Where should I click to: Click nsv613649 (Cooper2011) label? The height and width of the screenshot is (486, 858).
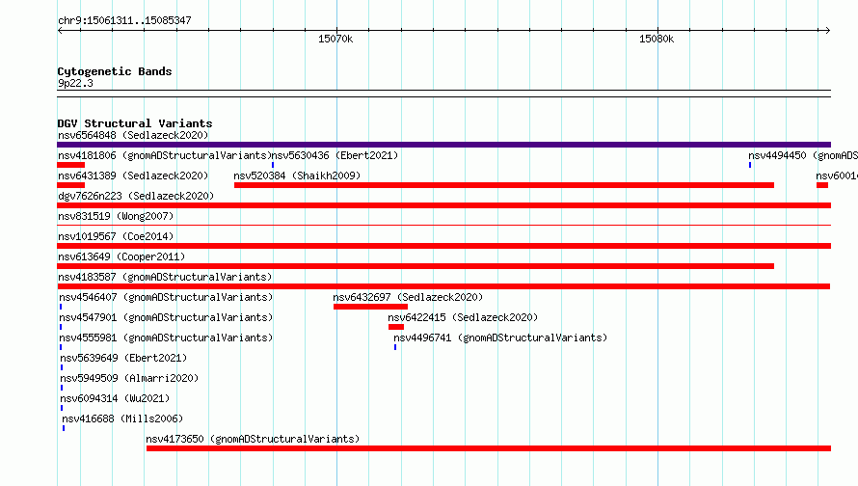click(x=121, y=256)
